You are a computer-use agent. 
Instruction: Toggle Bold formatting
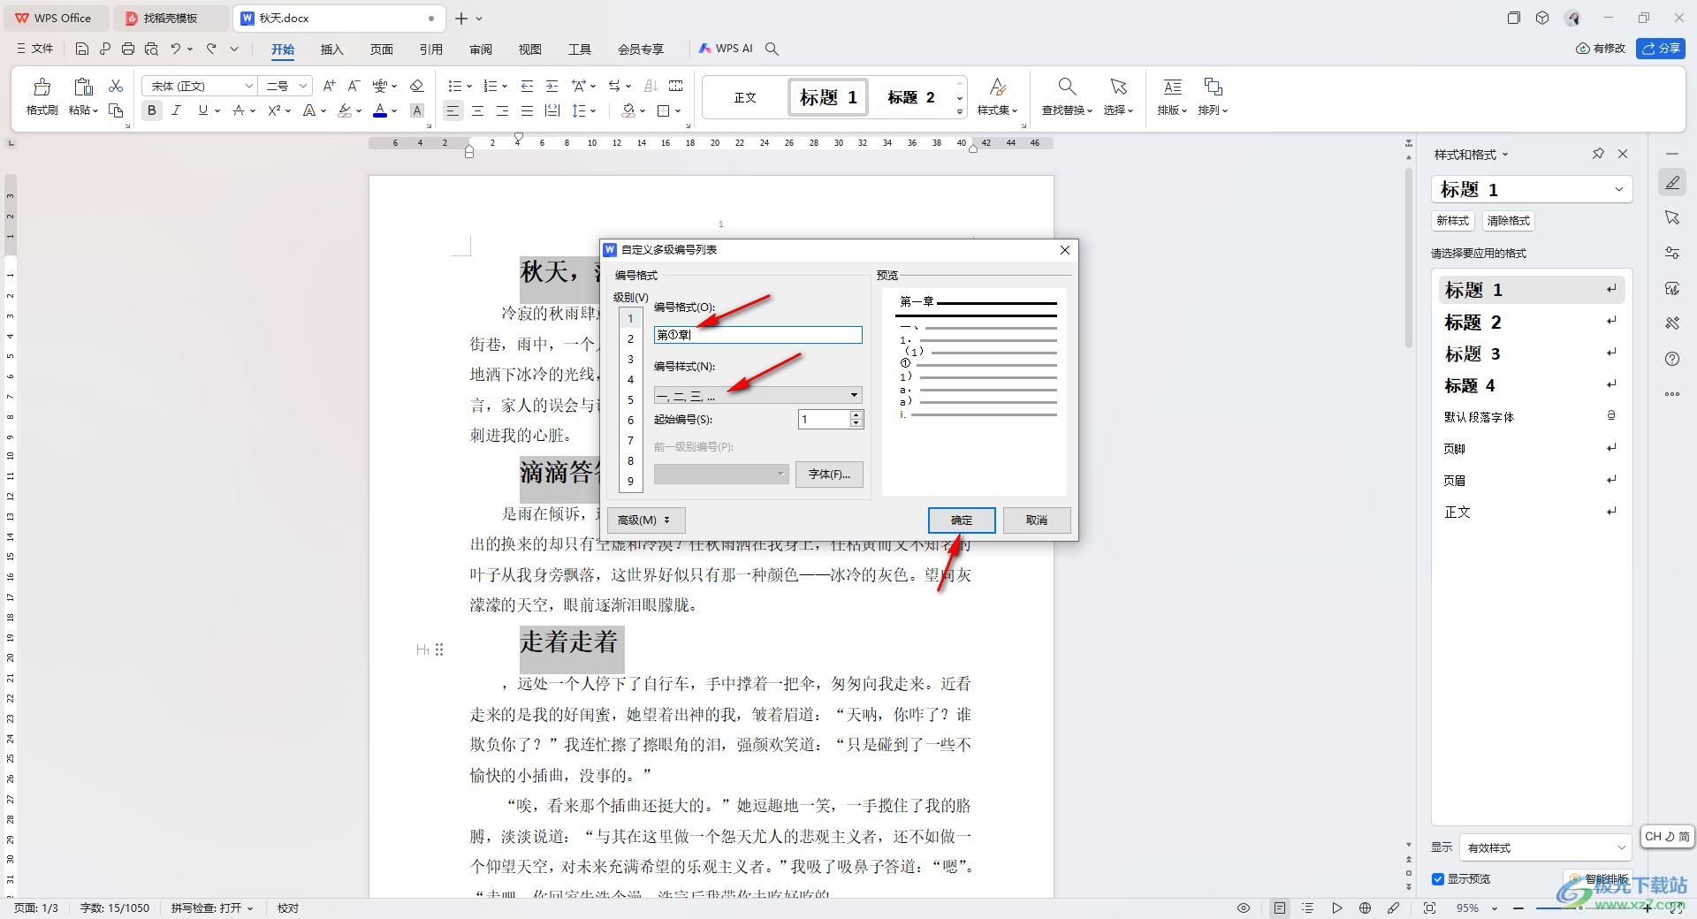(152, 110)
